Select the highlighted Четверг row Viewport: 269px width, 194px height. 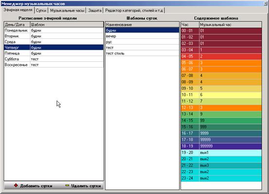click(x=54, y=48)
